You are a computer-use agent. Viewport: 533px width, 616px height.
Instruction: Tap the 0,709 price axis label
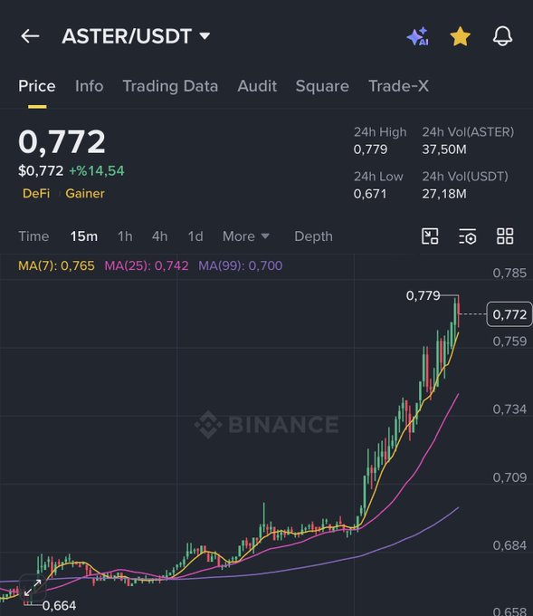pyautogui.click(x=509, y=477)
